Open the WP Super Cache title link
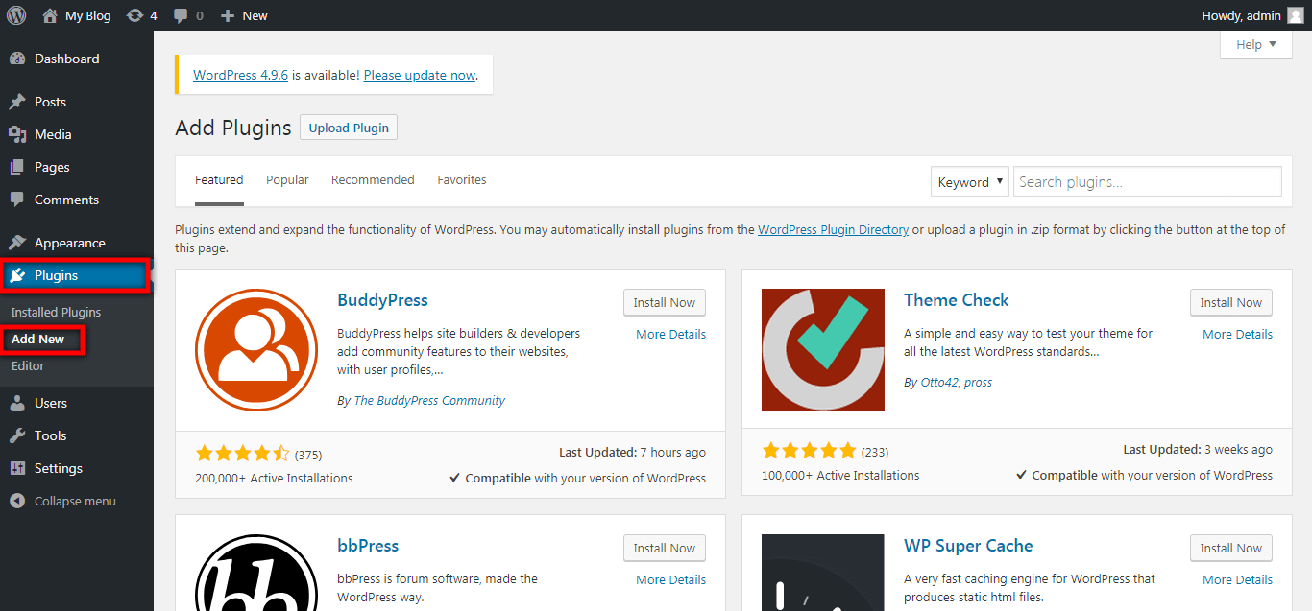This screenshot has width=1312, height=611. [x=968, y=546]
